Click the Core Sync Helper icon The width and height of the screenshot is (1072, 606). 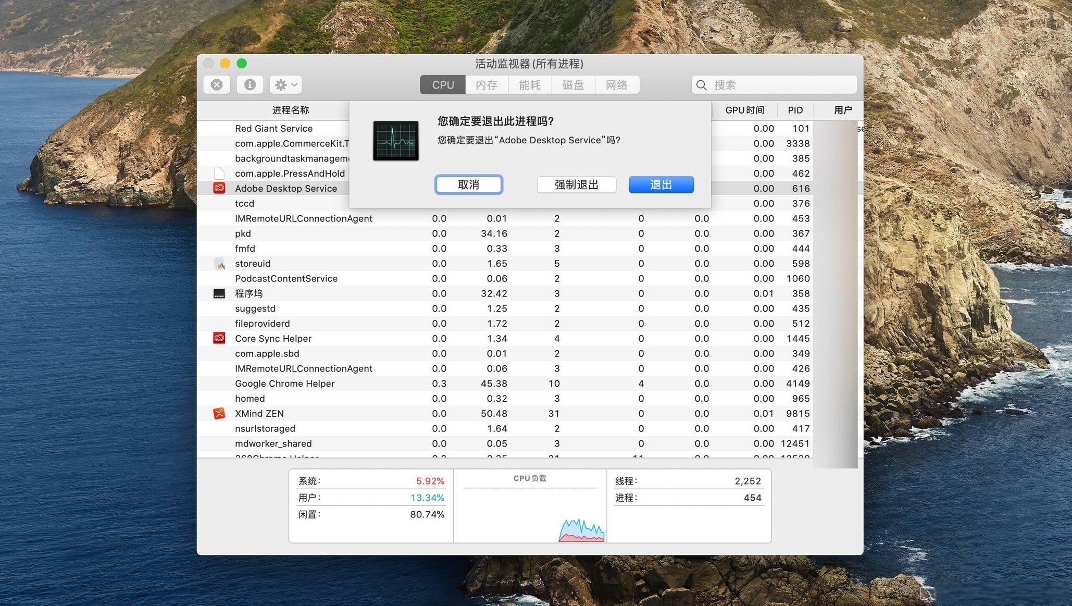[219, 338]
